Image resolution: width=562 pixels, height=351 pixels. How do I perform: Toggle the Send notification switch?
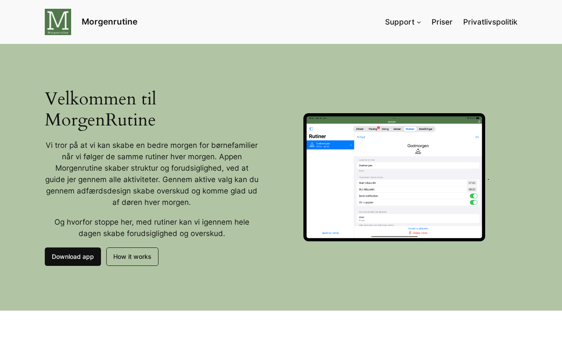click(473, 196)
